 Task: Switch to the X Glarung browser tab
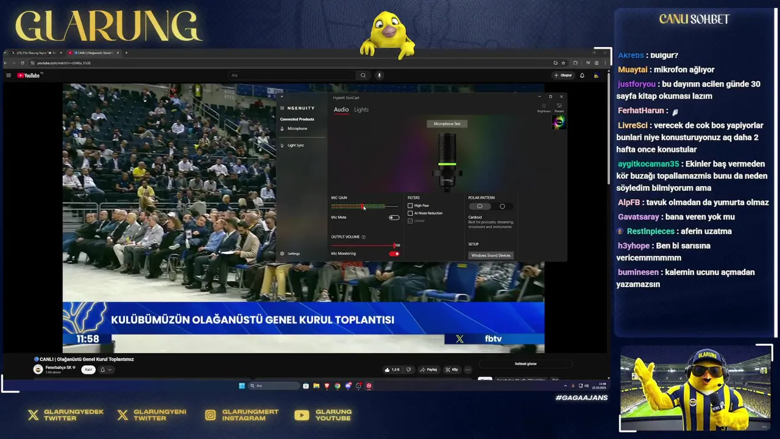pyautogui.click(x=36, y=53)
